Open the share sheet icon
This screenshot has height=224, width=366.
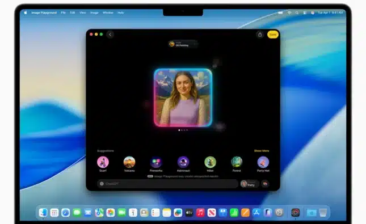260,35
